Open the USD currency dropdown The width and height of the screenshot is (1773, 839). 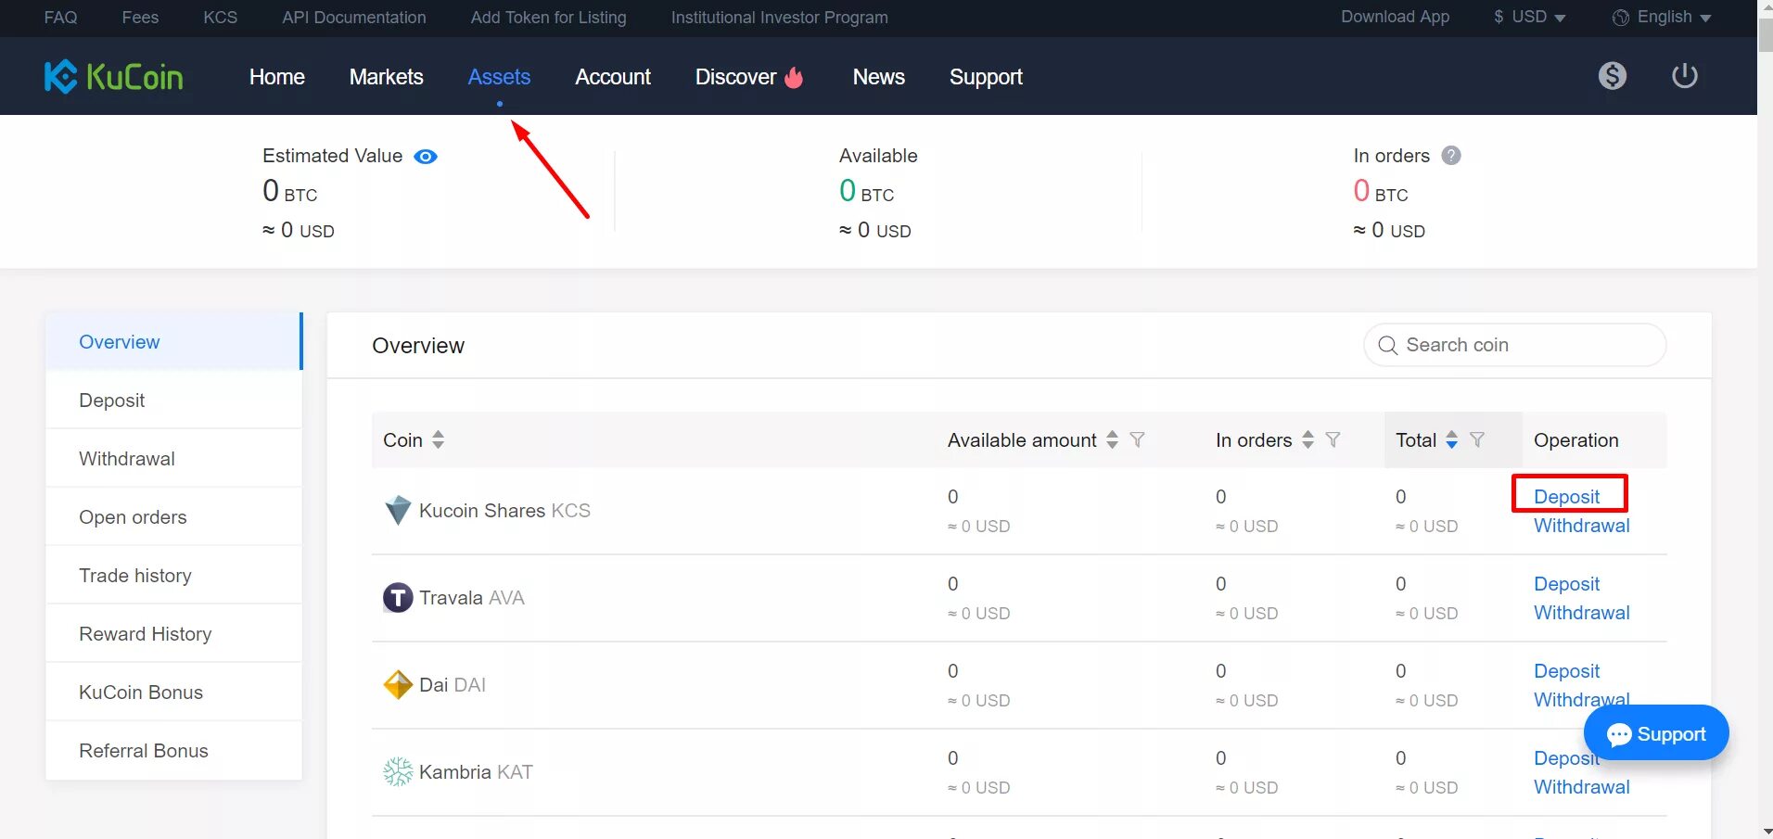[1529, 18]
